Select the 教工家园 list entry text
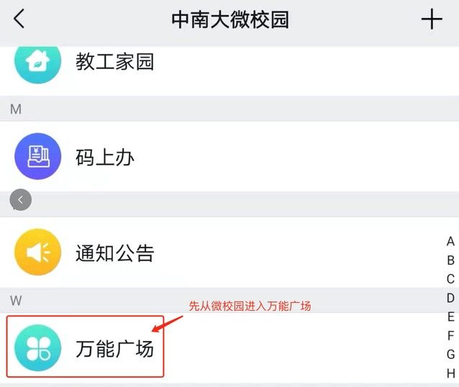 pos(115,62)
